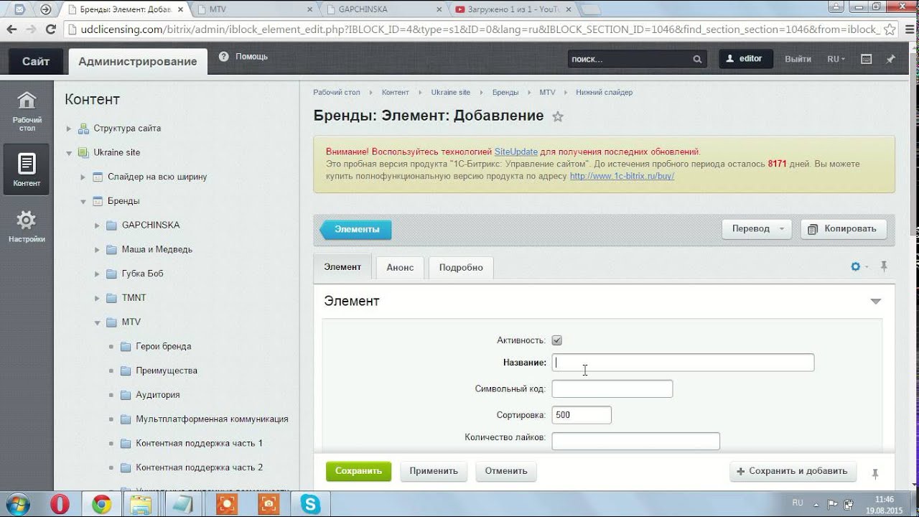
Task: Open the GAPCHINSKA folder
Action: pos(151,225)
